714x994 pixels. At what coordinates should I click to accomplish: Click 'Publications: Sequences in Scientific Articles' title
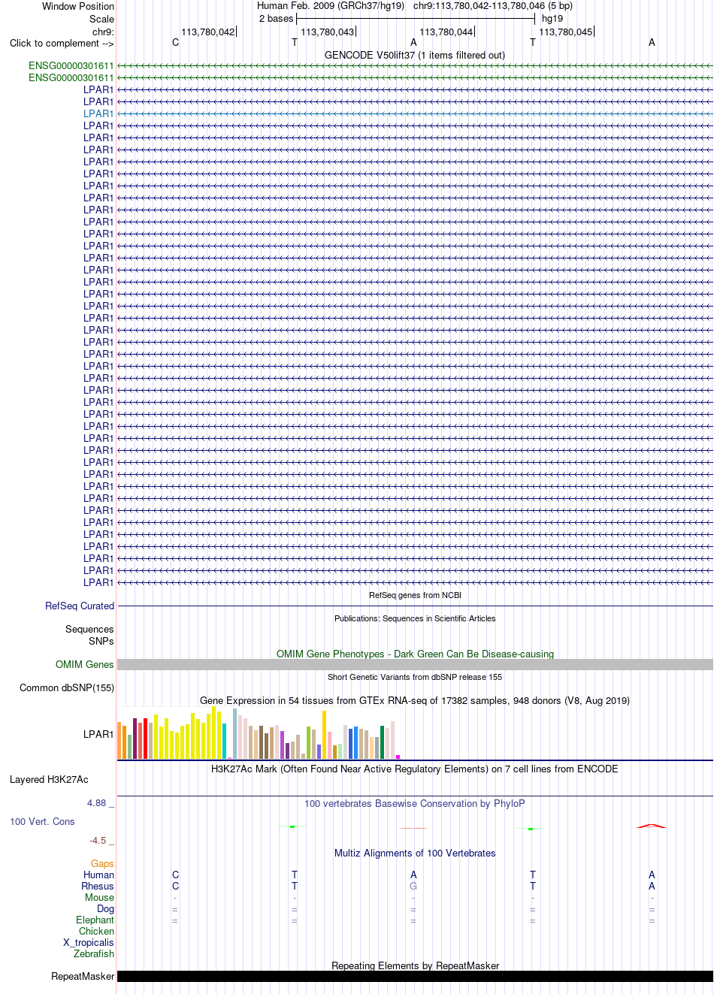point(415,619)
